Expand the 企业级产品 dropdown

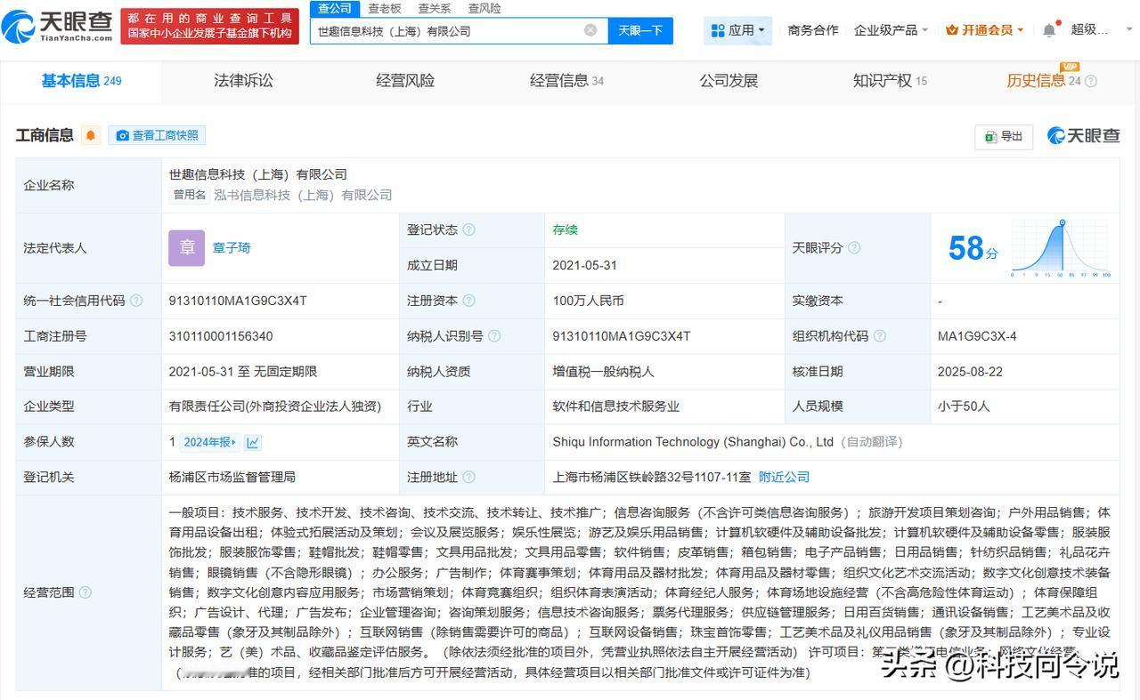pyautogui.click(x=891, y=30)
